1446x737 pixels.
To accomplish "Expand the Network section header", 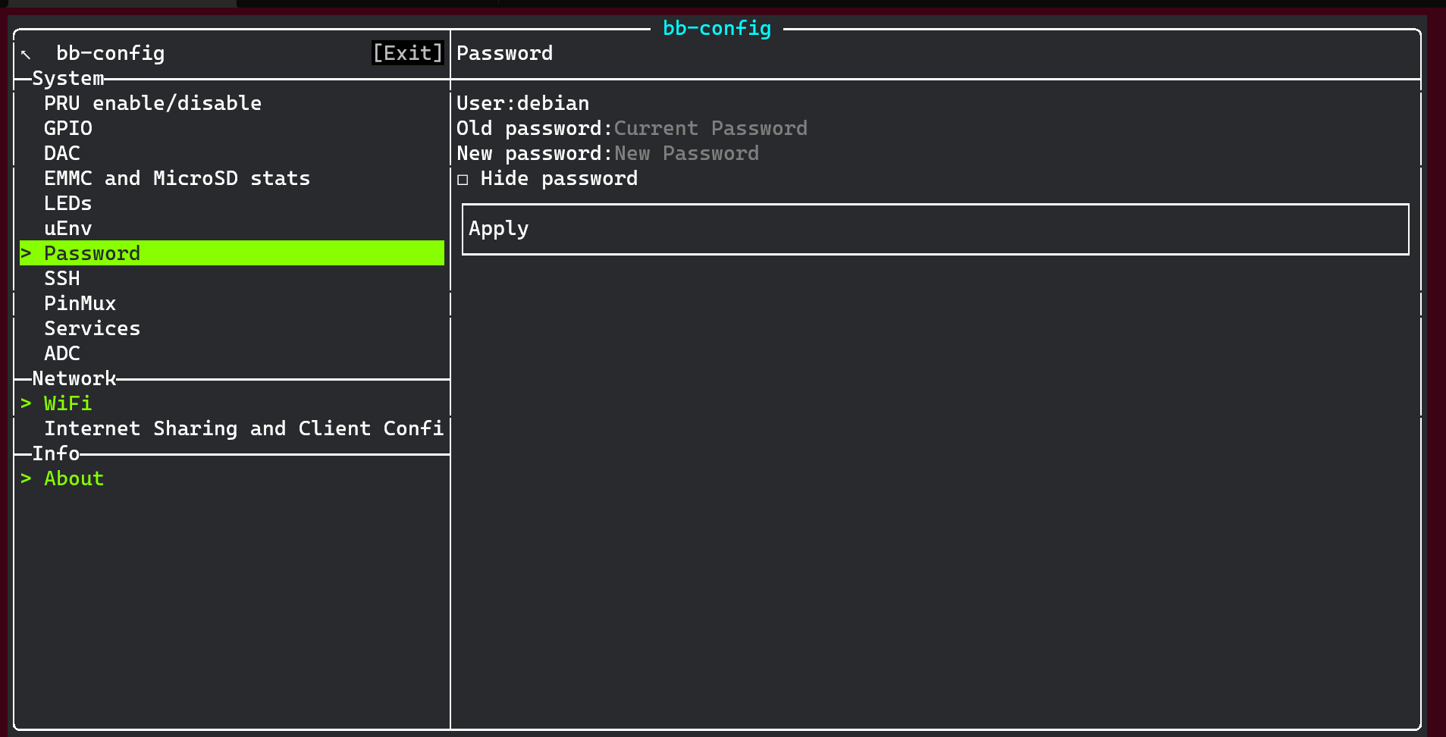I will click(x=74, y=378).
